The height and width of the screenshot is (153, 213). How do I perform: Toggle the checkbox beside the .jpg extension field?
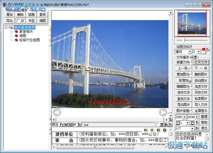(75, 124)
